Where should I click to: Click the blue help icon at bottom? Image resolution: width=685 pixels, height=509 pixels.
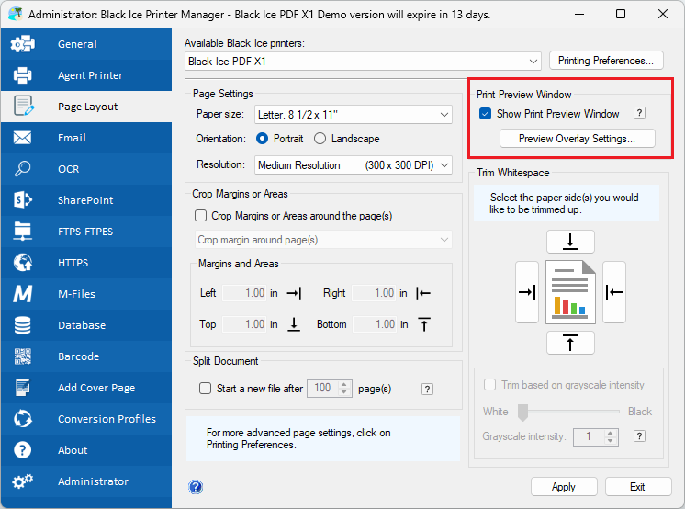[x=195, y=487]
